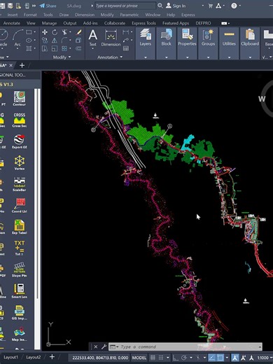
Task: Toggle 2D object snap button
Action: (x=220, y=358)
